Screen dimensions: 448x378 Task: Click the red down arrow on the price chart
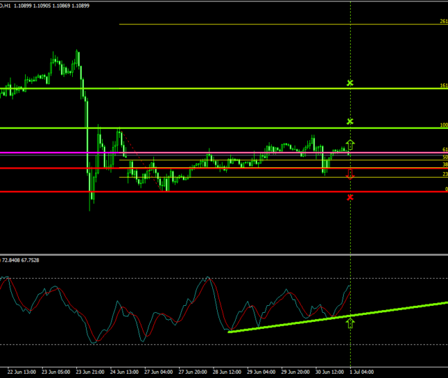coord(350,175)
